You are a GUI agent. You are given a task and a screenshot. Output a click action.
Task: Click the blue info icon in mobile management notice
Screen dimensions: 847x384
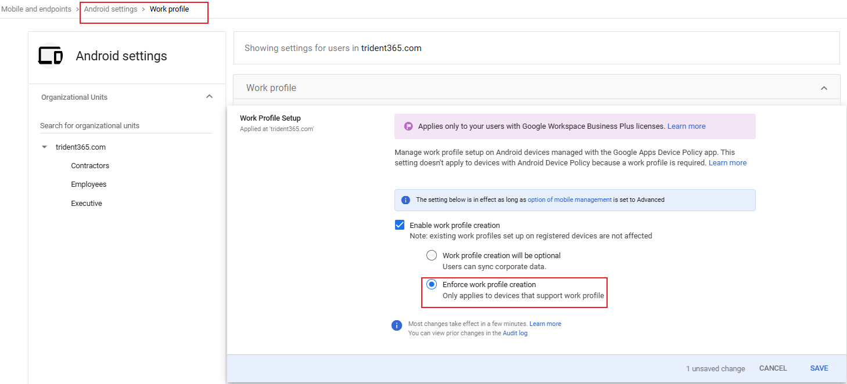click(405, 200)
